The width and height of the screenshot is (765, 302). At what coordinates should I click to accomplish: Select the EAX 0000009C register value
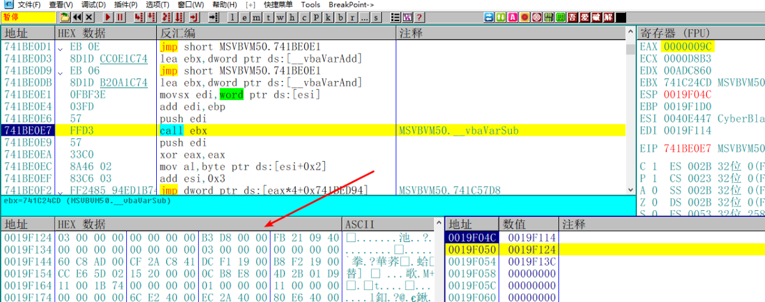pos(688,47)
